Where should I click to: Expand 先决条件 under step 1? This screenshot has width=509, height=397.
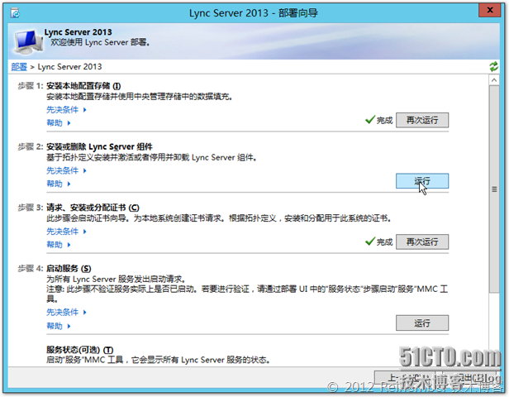pyautogui.click(x=66, y=110)
